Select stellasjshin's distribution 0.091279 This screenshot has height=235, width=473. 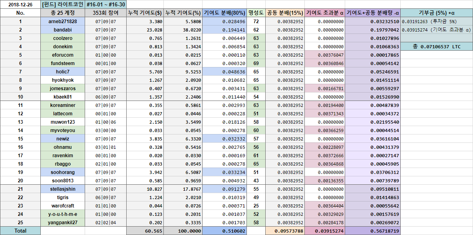tap(225, 189)
